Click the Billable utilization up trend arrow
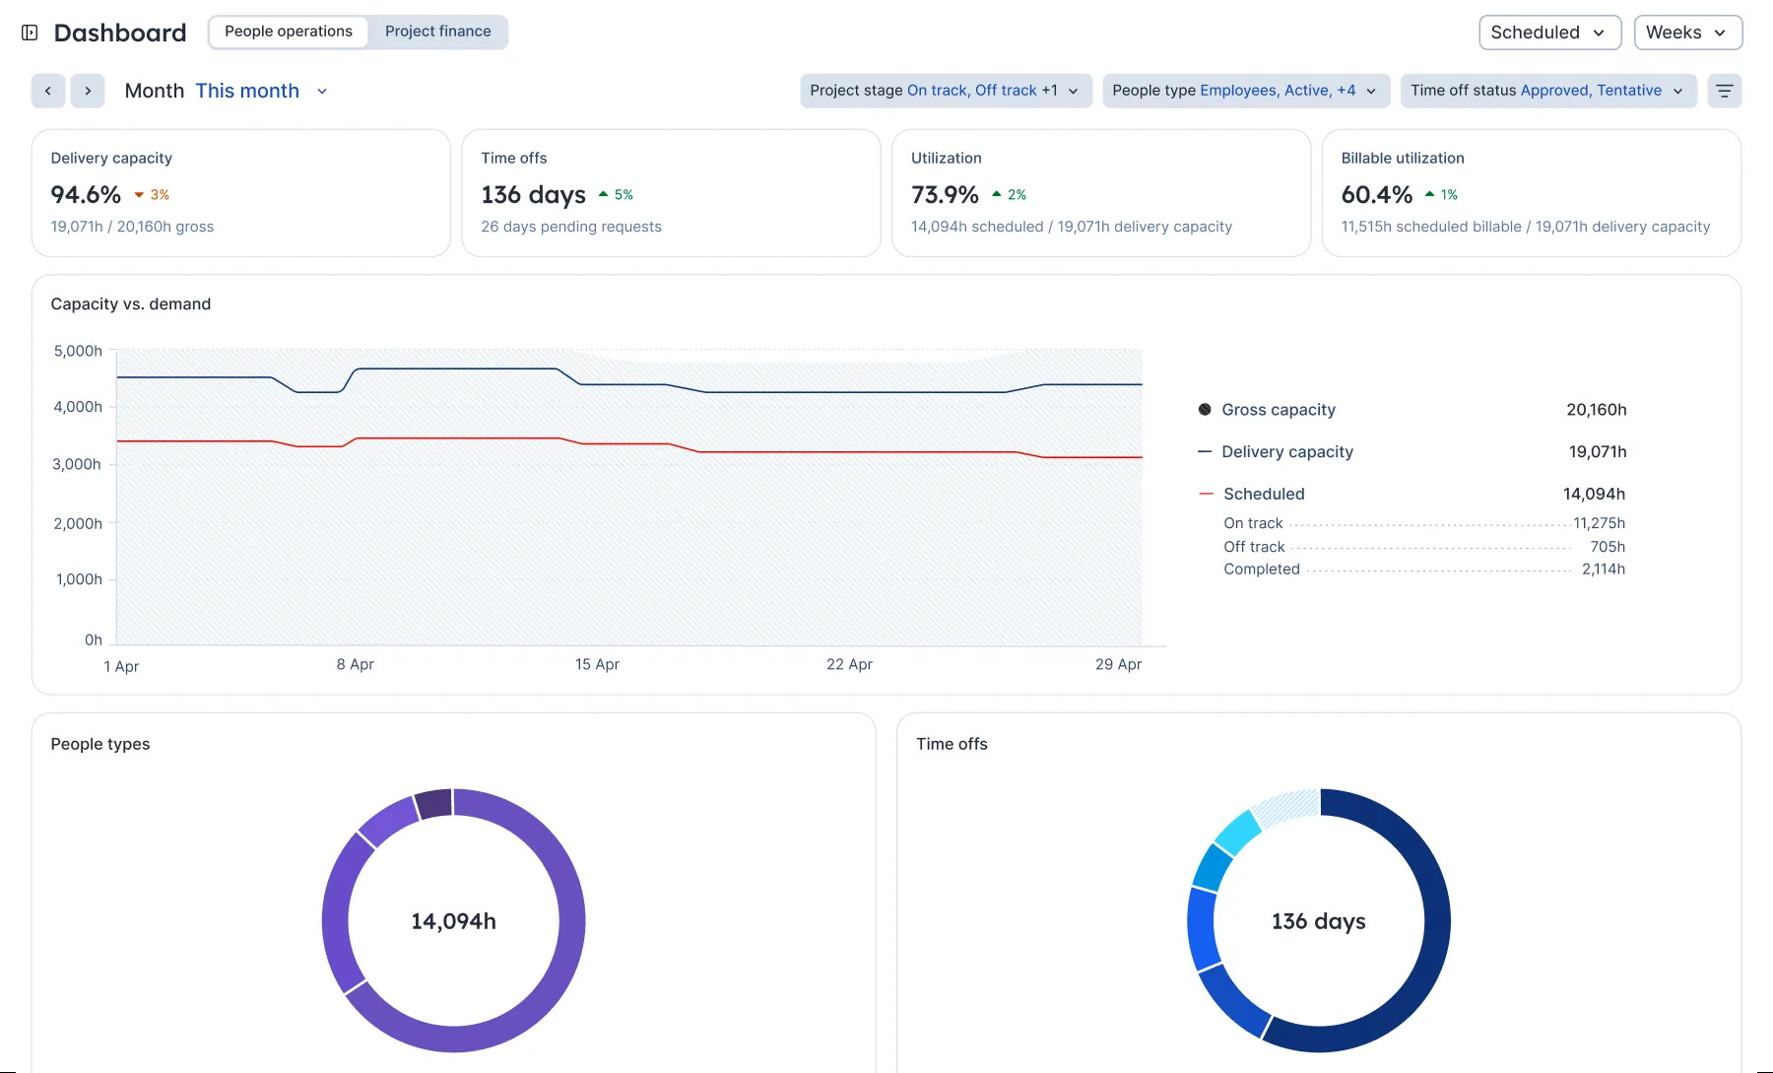 click(x=1429, y=194)
